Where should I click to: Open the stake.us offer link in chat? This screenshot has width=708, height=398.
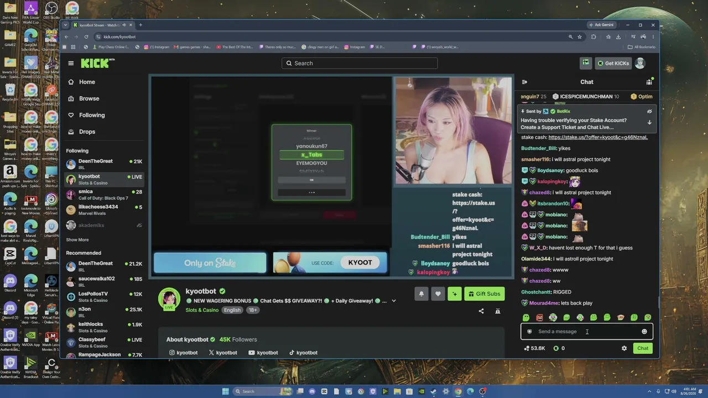pos(598,137)
